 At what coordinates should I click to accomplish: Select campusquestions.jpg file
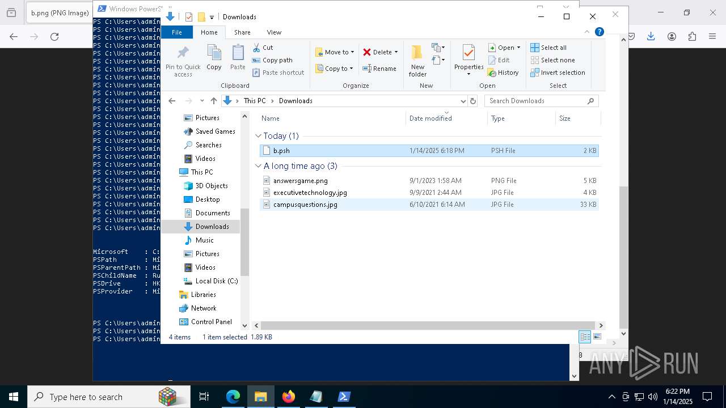click(429, 205)
